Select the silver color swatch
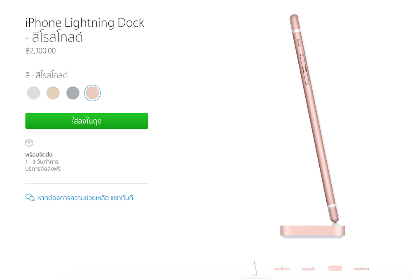Screen dimensions: 412x279 (33, 93)
